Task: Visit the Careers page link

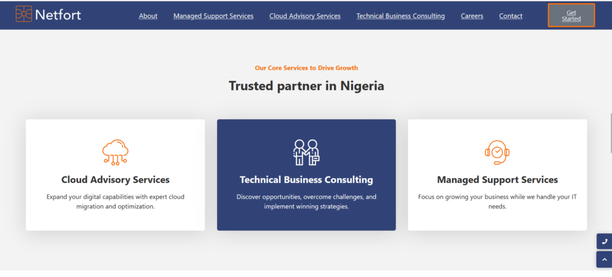Action: pyautogui.click(x=472, y=16)
